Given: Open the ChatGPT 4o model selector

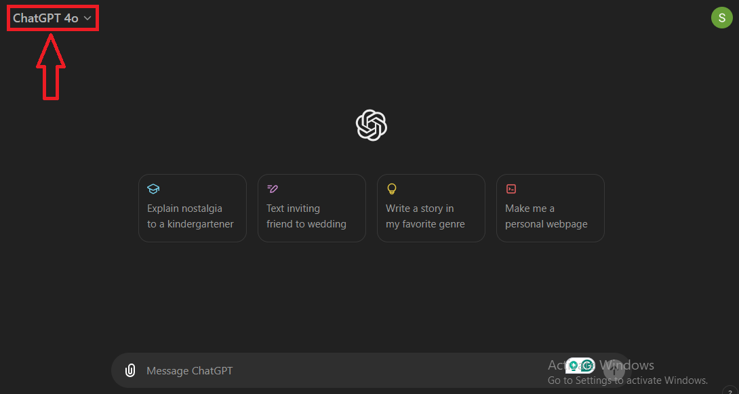Looking at the screenshot, I should (x=52, y=18).
